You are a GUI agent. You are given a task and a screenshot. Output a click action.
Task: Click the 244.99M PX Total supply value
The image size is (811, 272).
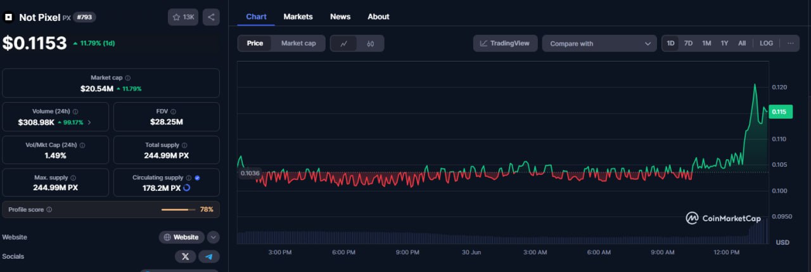(167, 155)
